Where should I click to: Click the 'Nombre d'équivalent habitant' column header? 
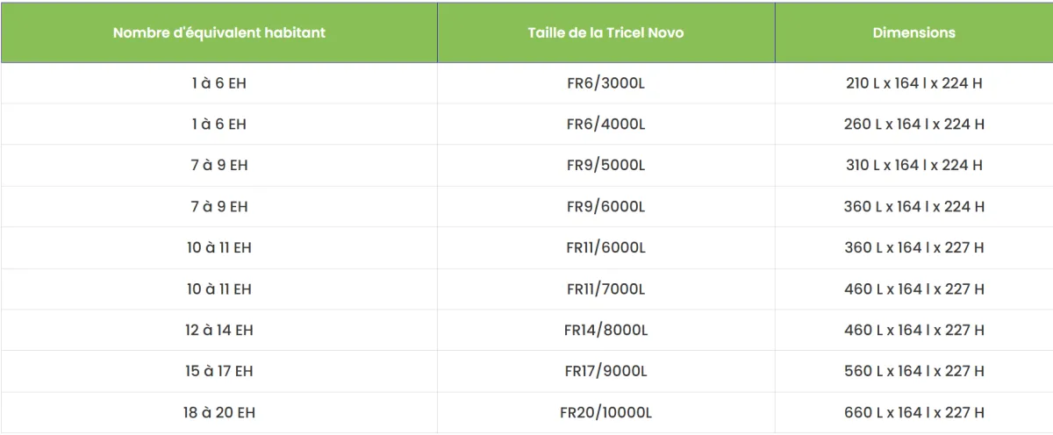pyautogui.click(x=219, y=32)
